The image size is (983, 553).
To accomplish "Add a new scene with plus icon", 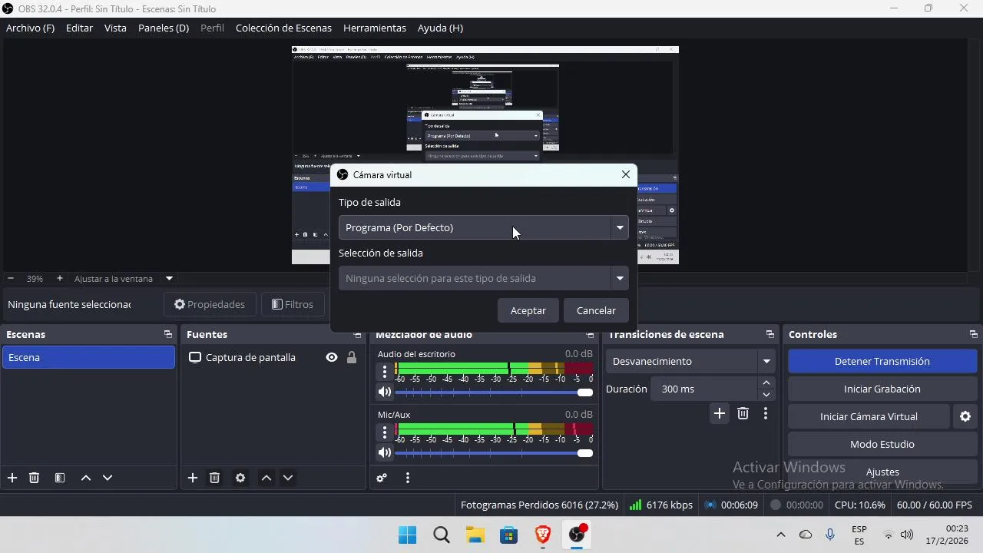I will tap(12, 478).
